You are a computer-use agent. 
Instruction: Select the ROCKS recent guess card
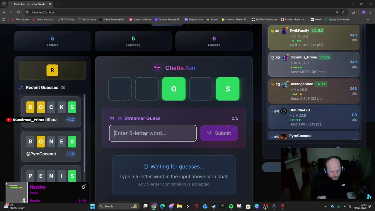click(x=51, y=112)
